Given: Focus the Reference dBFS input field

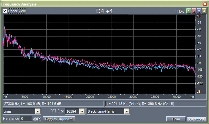Looking at the screenshot, I should (x=26, y=119).
